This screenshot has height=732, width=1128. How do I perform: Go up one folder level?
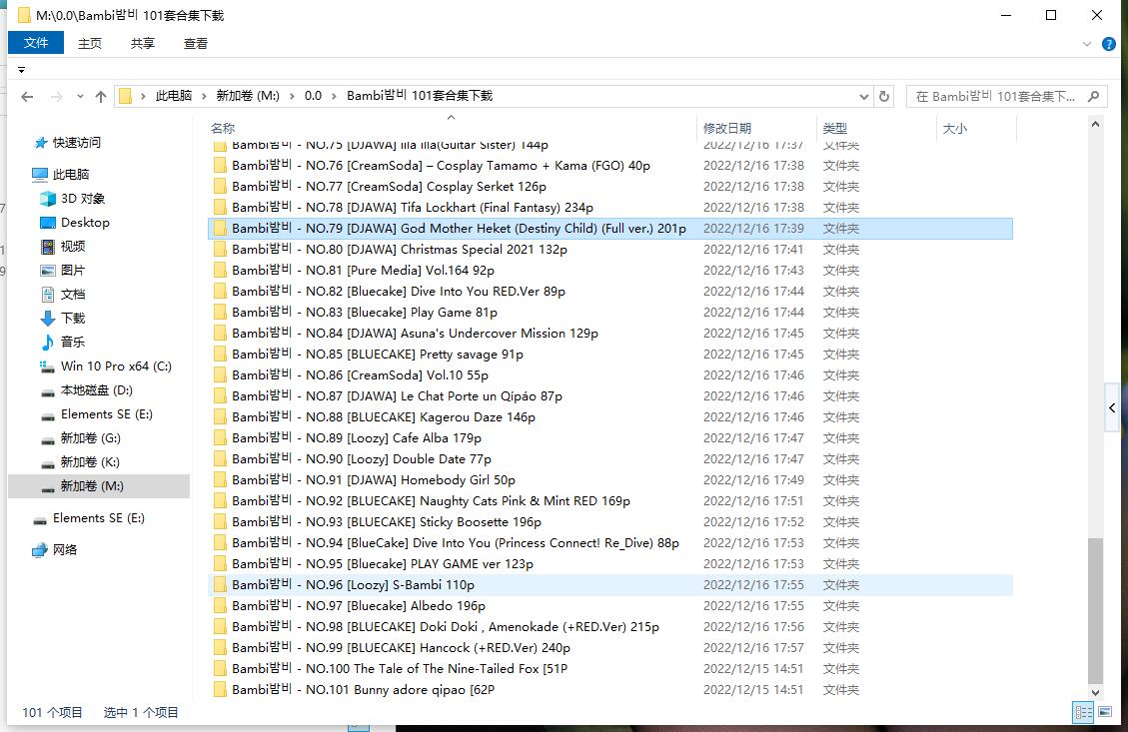pyautogui.click(x=101, y=96)
